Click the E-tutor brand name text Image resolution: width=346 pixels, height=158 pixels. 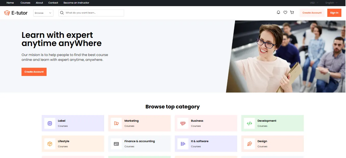19,13
